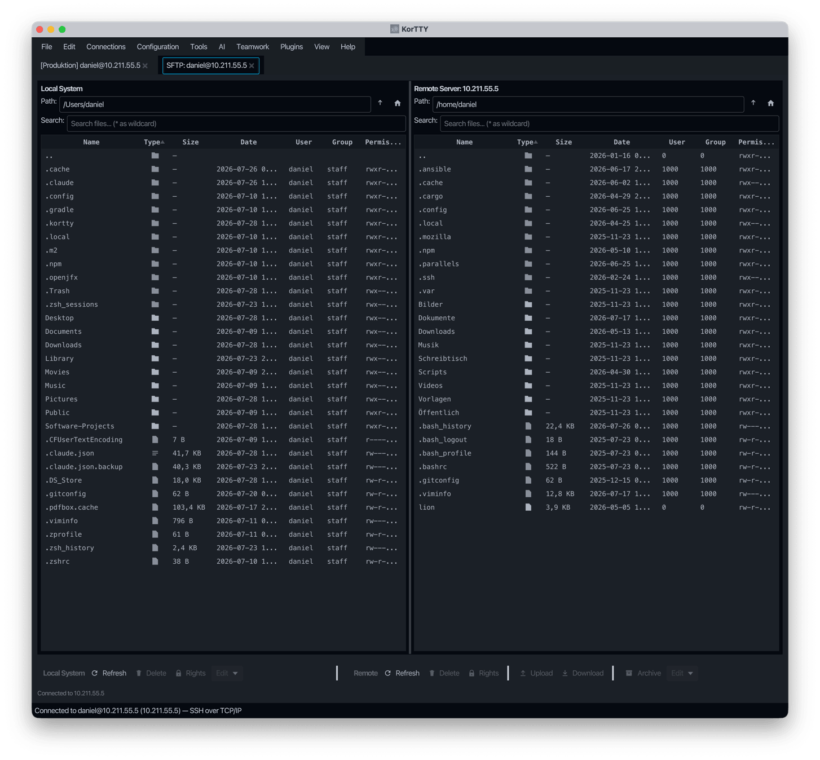Click file icon of remote lion row
The width and height of the screenshot is (820, 760).
(x=528, y=507)
